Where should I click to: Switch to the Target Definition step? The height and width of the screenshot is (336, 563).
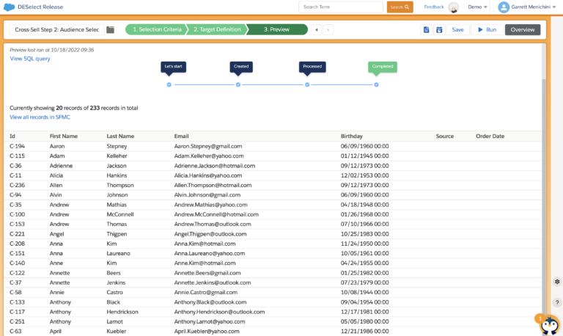pos(217,30)
